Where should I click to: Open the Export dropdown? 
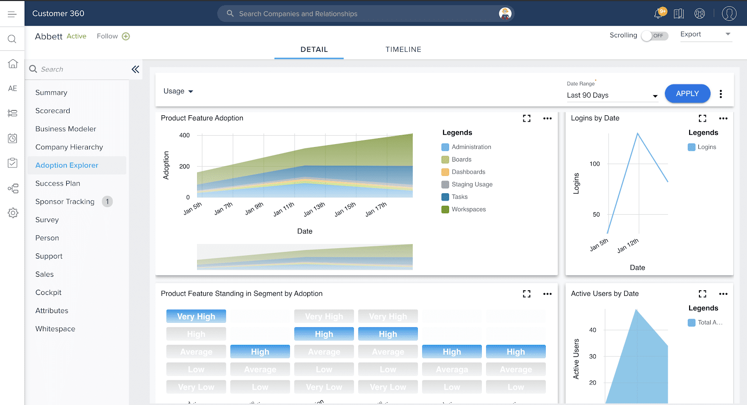(x=705, y=35)
